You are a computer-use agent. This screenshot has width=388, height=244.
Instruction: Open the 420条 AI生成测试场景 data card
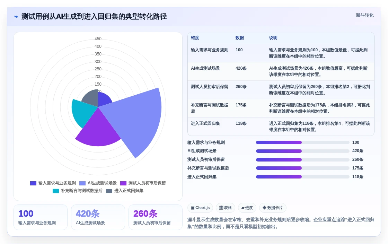point(98,217)
